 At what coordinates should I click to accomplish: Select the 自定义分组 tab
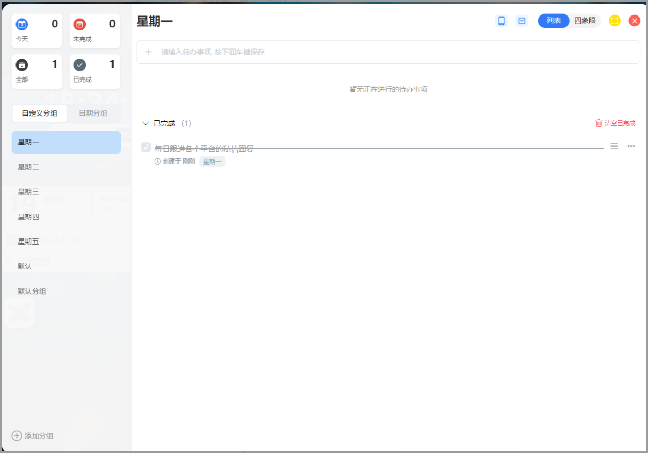[40, 114]
